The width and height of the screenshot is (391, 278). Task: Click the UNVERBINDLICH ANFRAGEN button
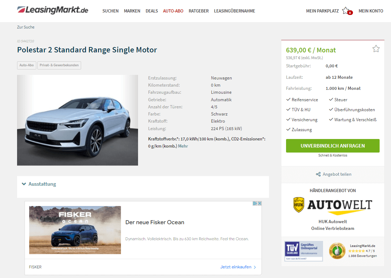pos(333,146)
